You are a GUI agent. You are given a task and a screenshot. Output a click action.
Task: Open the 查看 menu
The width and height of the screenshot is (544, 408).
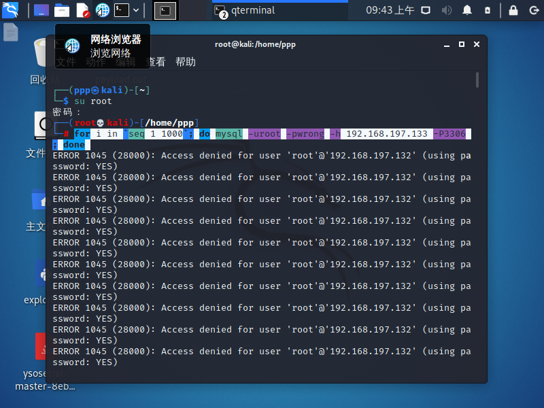158,62
